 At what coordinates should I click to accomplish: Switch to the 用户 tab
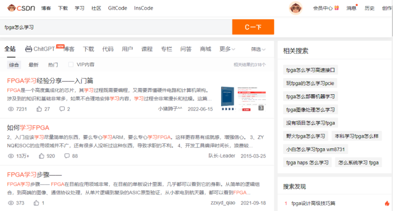pyautogui.click(x=127, y=49)
